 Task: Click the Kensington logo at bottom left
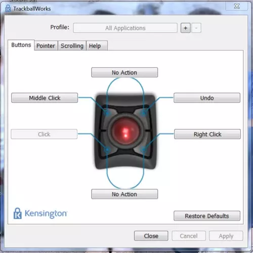[x=40, y=214]
